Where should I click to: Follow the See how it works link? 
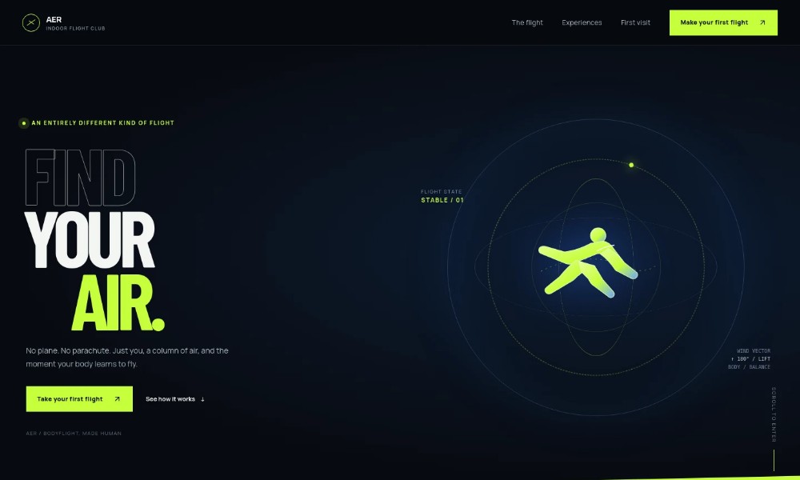(175, 399)
